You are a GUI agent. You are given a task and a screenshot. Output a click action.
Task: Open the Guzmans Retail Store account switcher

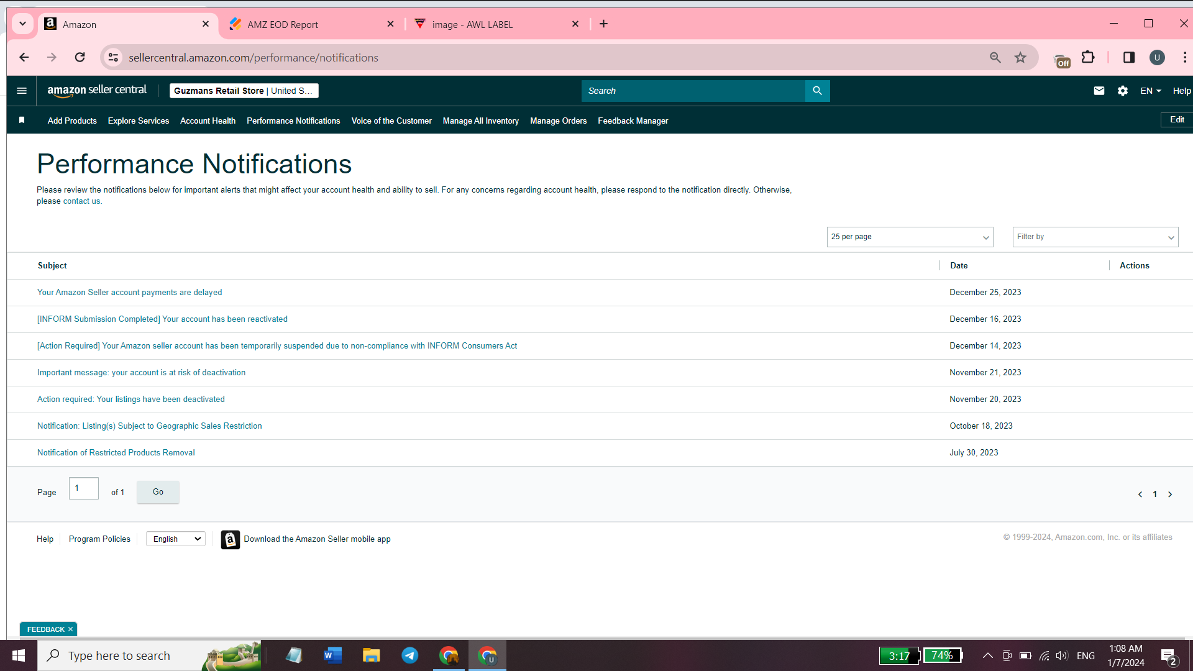point(244,91)
